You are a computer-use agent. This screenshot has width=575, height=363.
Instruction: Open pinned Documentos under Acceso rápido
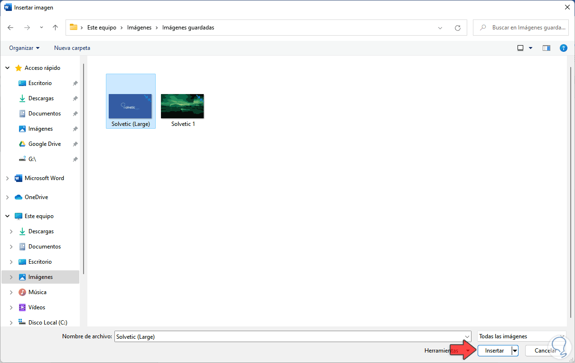[x=45, y=114]
